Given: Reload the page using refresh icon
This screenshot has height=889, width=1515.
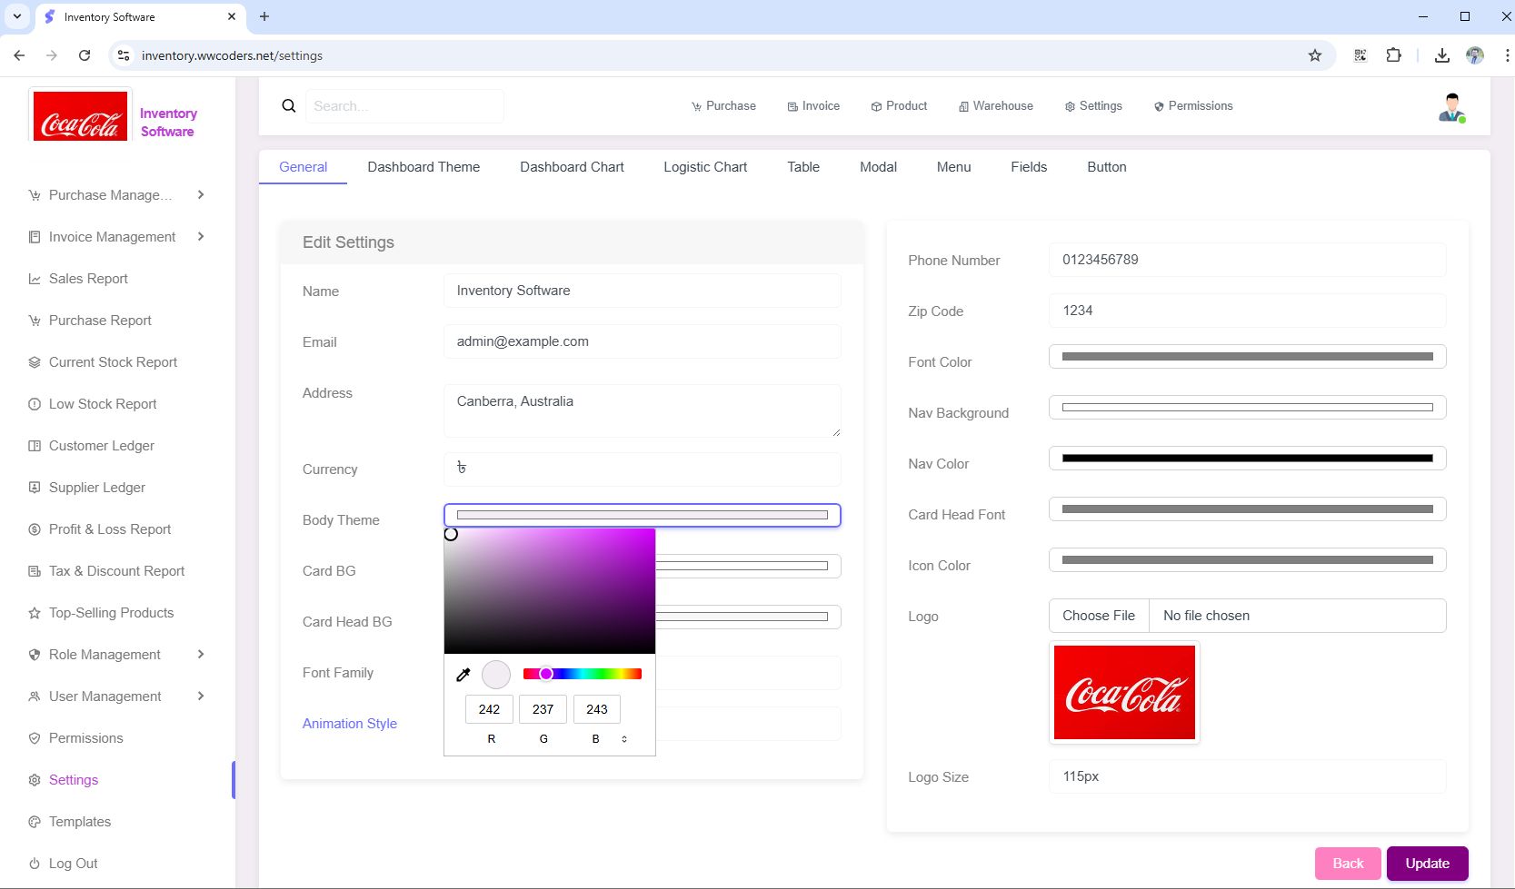Looking at the screenshot, I should tap(85, 55).
